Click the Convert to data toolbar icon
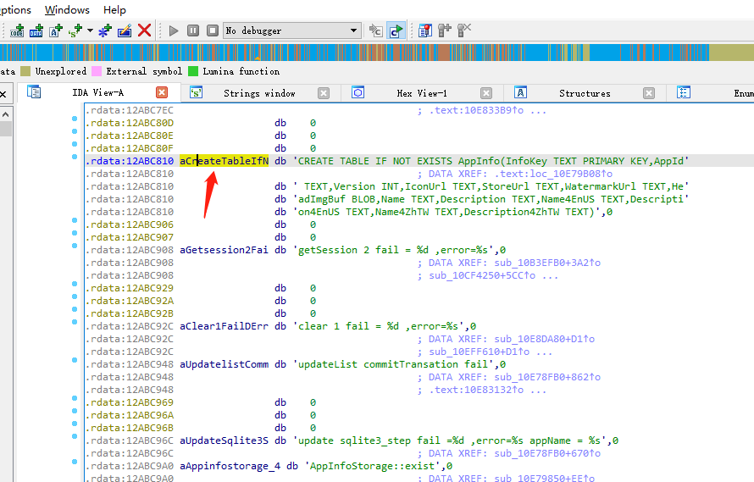This screenshot has height=482, width=754. pos(36,30)
